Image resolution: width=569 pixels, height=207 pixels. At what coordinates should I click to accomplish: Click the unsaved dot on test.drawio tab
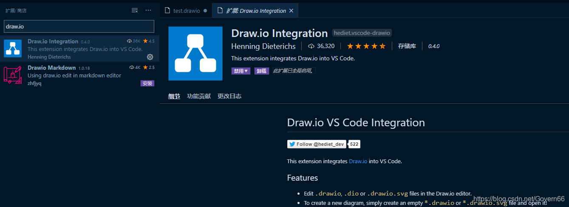click(205, 11)
